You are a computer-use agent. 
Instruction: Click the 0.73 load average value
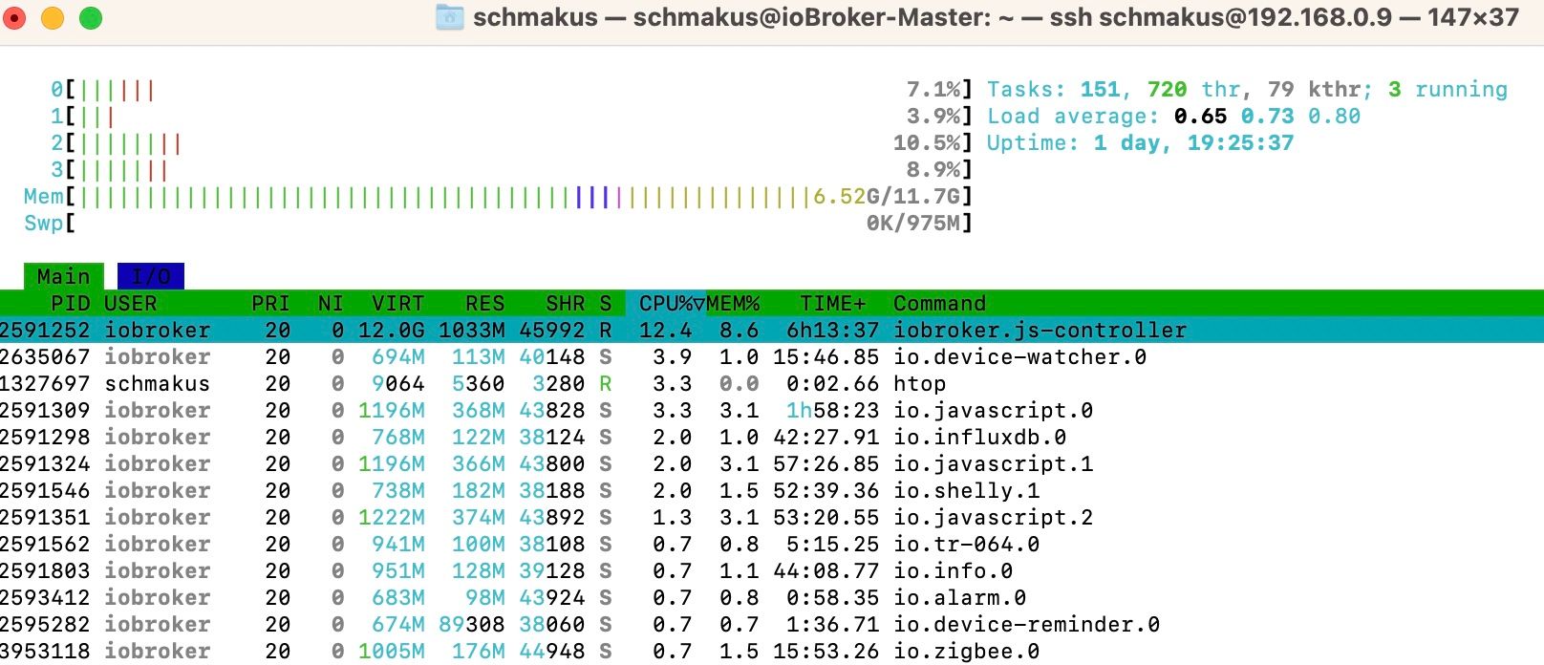(x=1267, y=116)
